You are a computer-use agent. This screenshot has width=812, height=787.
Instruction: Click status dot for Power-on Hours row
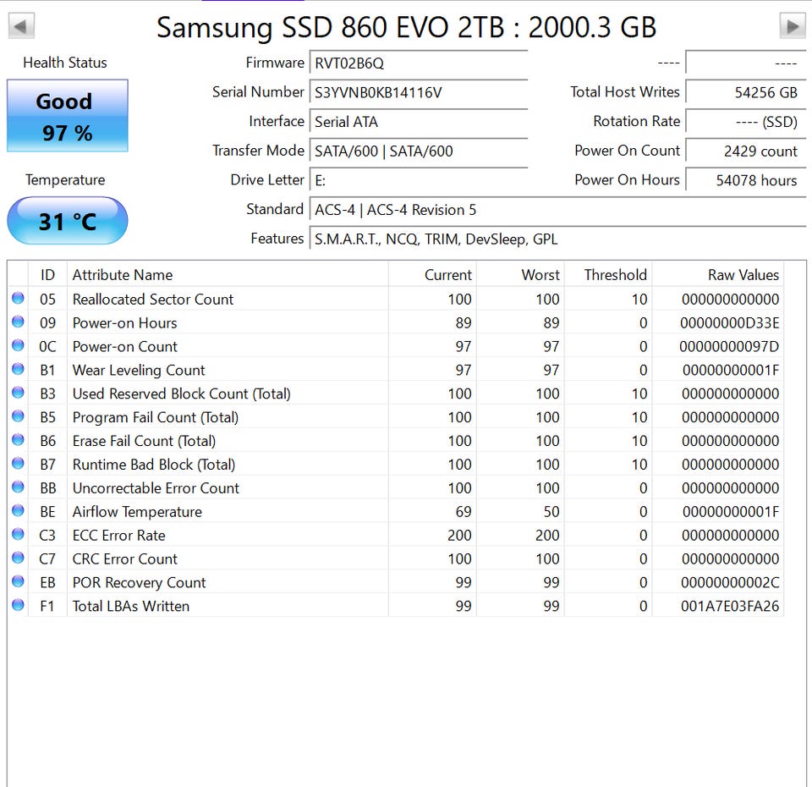[x=18, y=322]
